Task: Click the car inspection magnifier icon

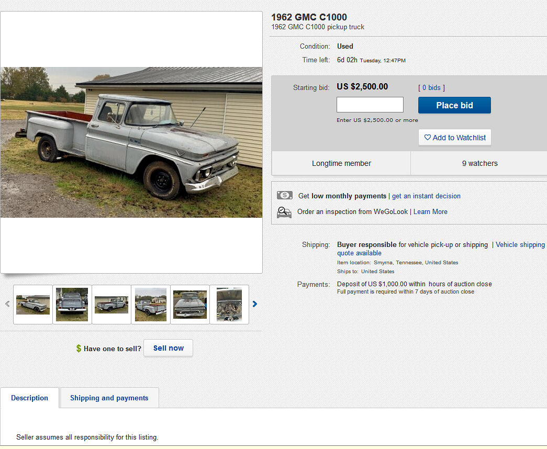Action: [284, 212]
